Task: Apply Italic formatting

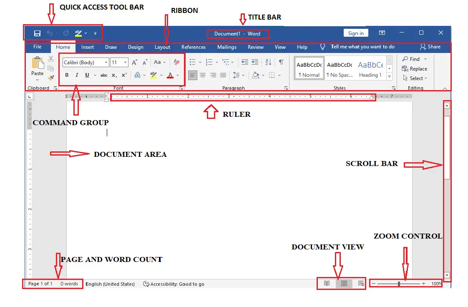Action: (x=77, y=75)
